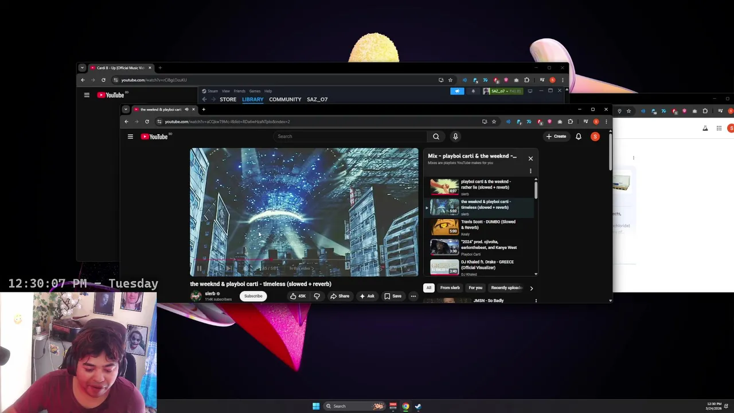Open the YouTube account avatar menu
The height and width of the screenshot is (413, 734).
coord(595,137)
